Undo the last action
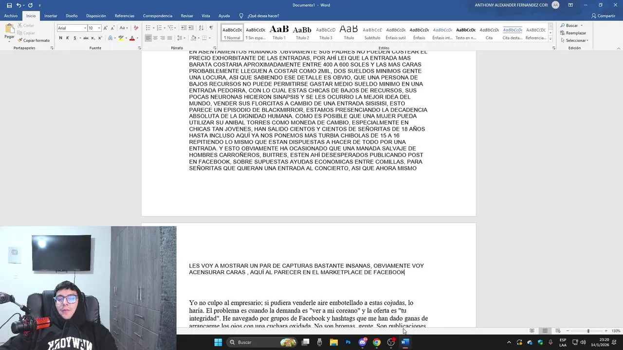The width and height of the screenshot is (623, 350). pos(18,5)
